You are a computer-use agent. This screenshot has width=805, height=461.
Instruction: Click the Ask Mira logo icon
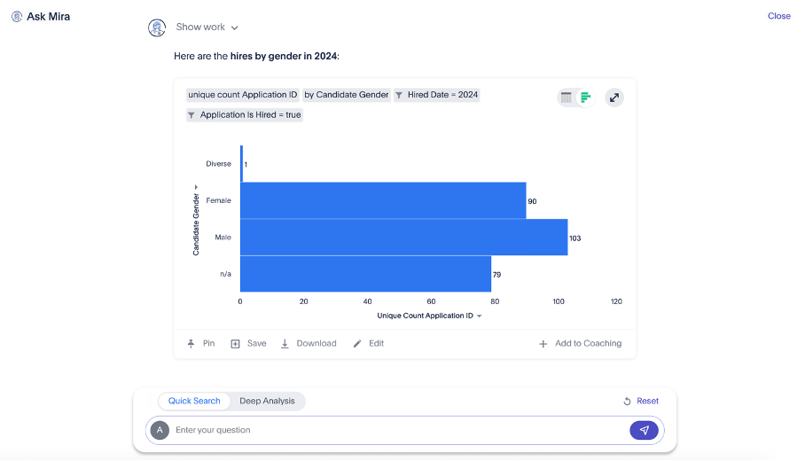pos(16,16)
